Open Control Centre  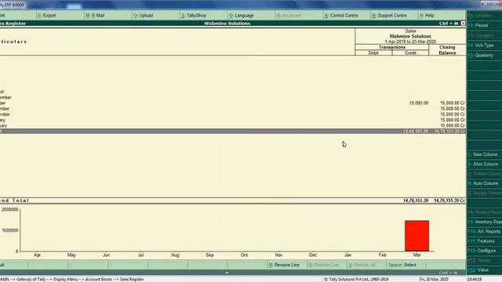(341, 16)
